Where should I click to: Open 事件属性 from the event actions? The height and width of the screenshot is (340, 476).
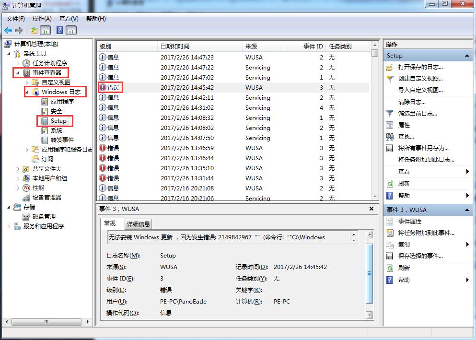pyautogui.click(x=410, y=221)
